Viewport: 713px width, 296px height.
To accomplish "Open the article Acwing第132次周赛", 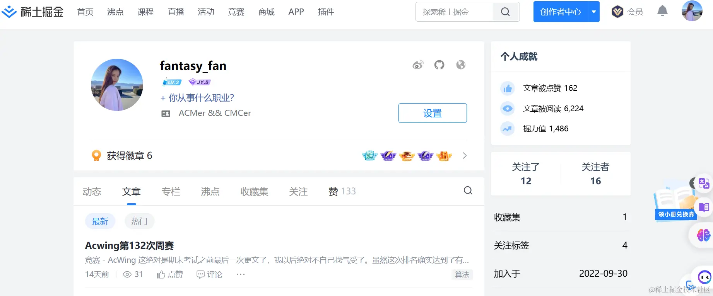I will coord(129,246).
